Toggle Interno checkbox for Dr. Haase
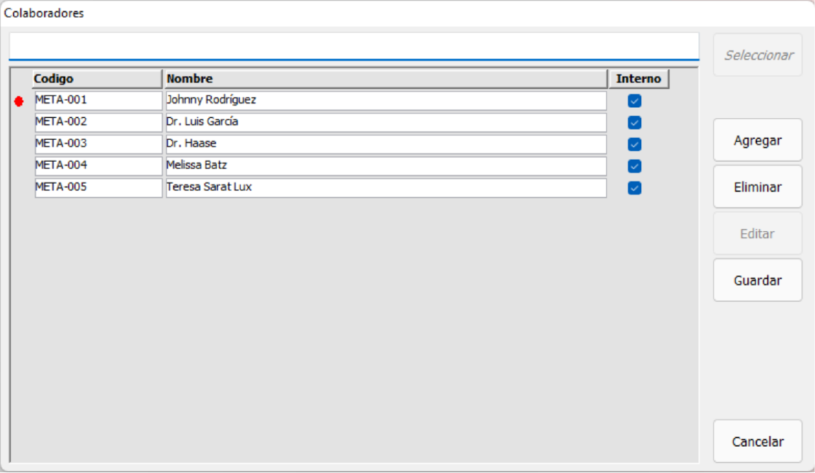This screenshot has height=473, width=815. tap(635, 144)
